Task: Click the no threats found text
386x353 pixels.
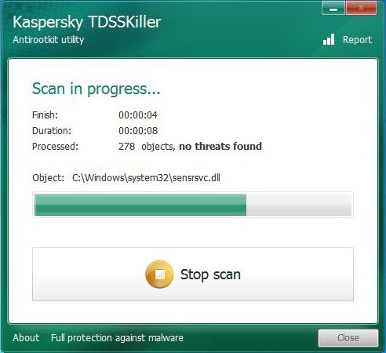Action: tap(220, 147)
